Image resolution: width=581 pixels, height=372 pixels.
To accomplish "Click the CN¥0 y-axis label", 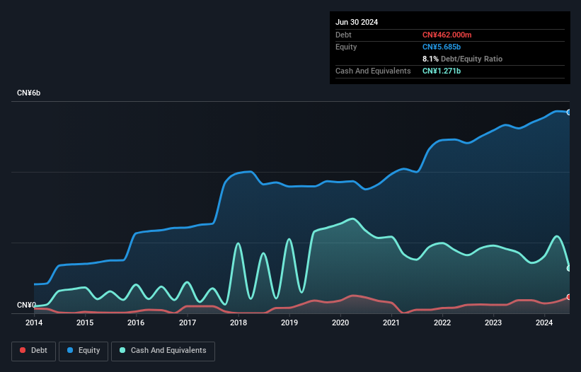I will pyautogui.click(x=26, y=305).
